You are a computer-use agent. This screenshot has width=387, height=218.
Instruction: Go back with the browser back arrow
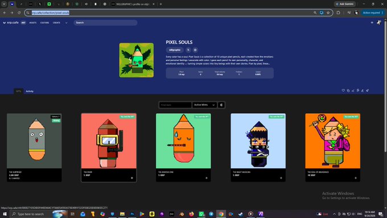pyautogui.click(x=5, y=13)
